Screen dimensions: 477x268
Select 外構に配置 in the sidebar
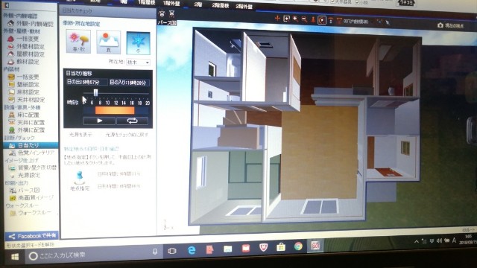pyautogui.click(x=27, y=130)
